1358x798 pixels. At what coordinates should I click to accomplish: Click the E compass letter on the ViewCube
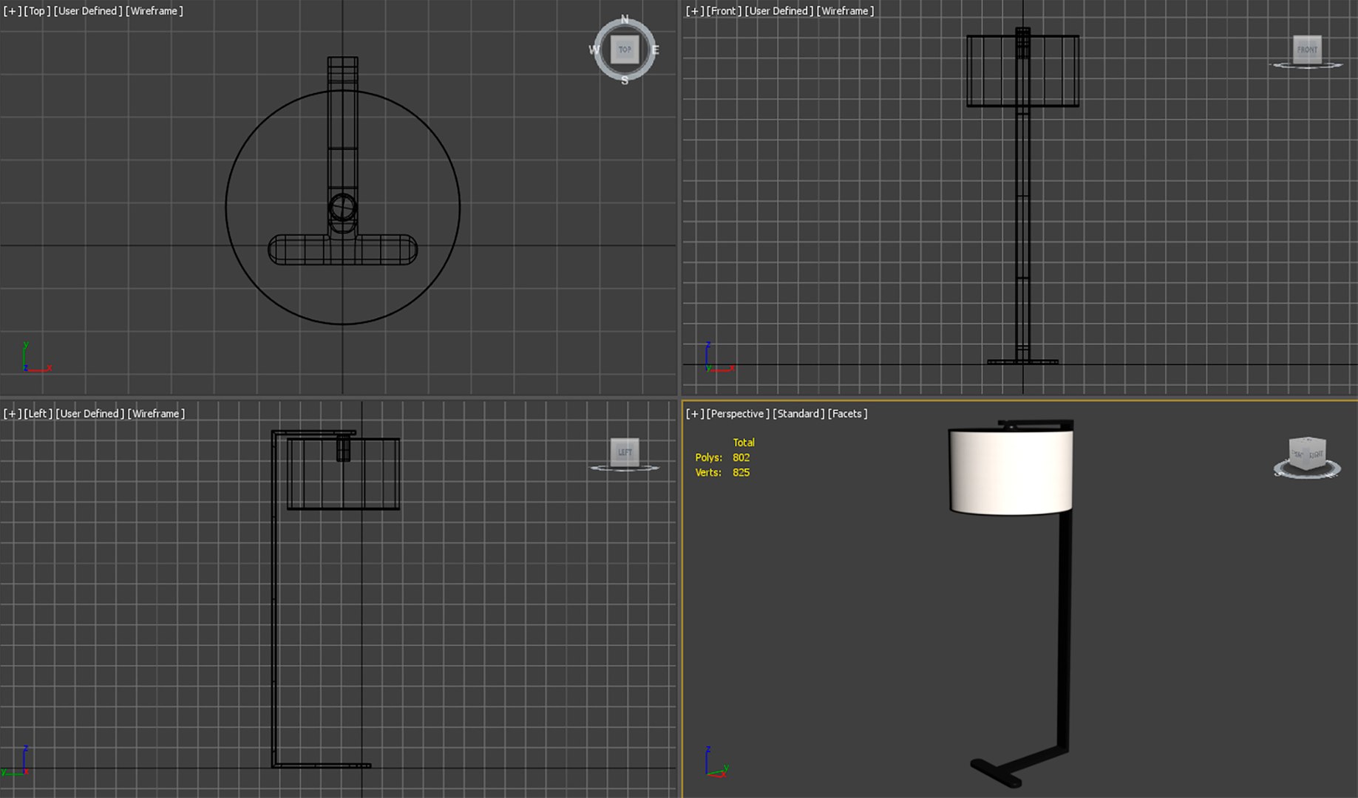click(x=655, y=50)
